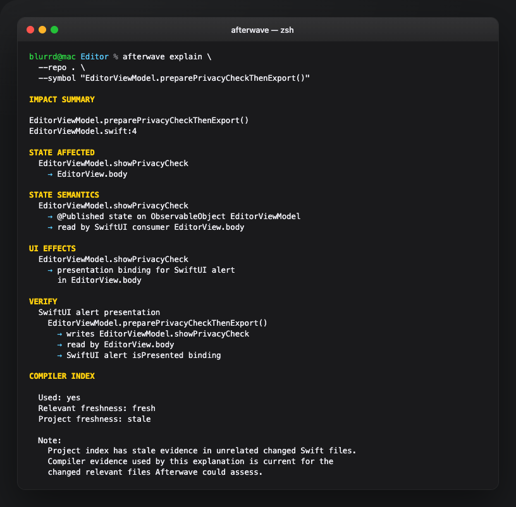
Task: Click 'EditorViewModel.preparePrivacyCheckThenExport()' under VERIFY
Action: click(157, 323)
